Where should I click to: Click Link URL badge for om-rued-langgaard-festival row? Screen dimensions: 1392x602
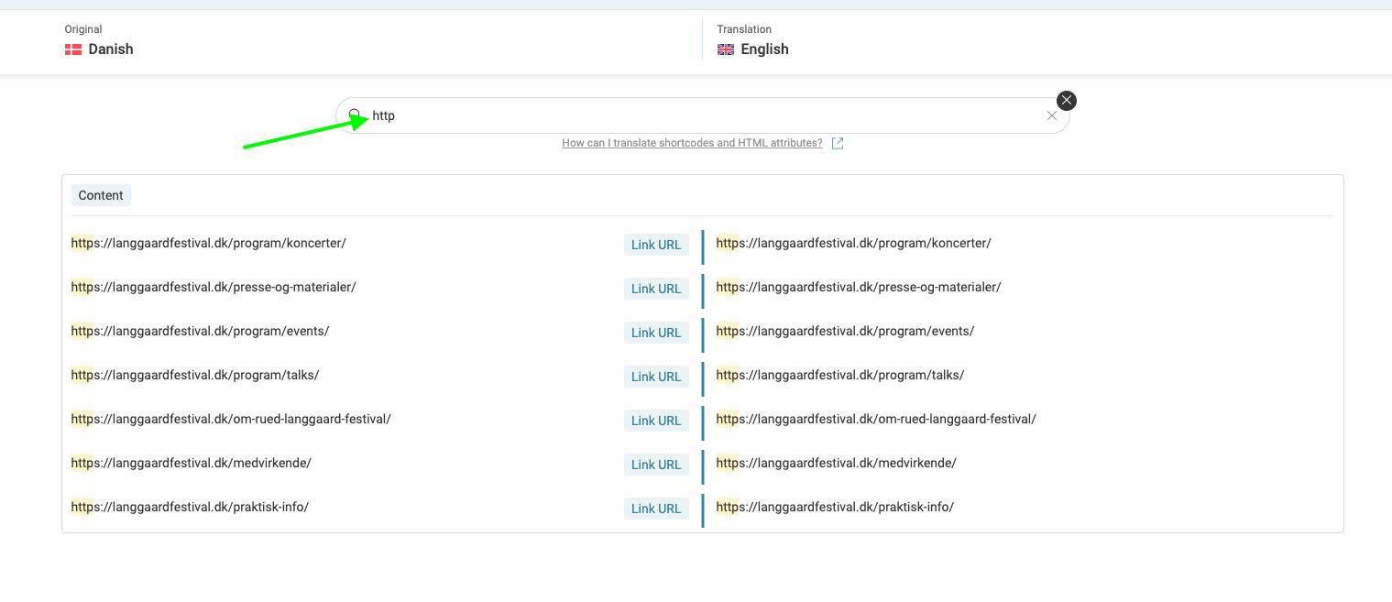[x=656, y=421]
